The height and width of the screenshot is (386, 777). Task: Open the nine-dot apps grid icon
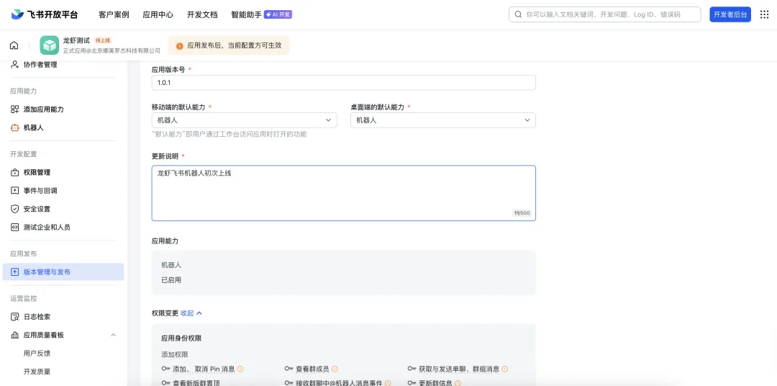pyautogui.click(x=764, y=14)
